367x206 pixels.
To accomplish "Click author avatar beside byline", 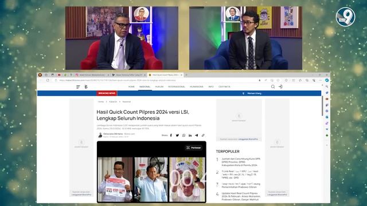I will coord(100,135).
